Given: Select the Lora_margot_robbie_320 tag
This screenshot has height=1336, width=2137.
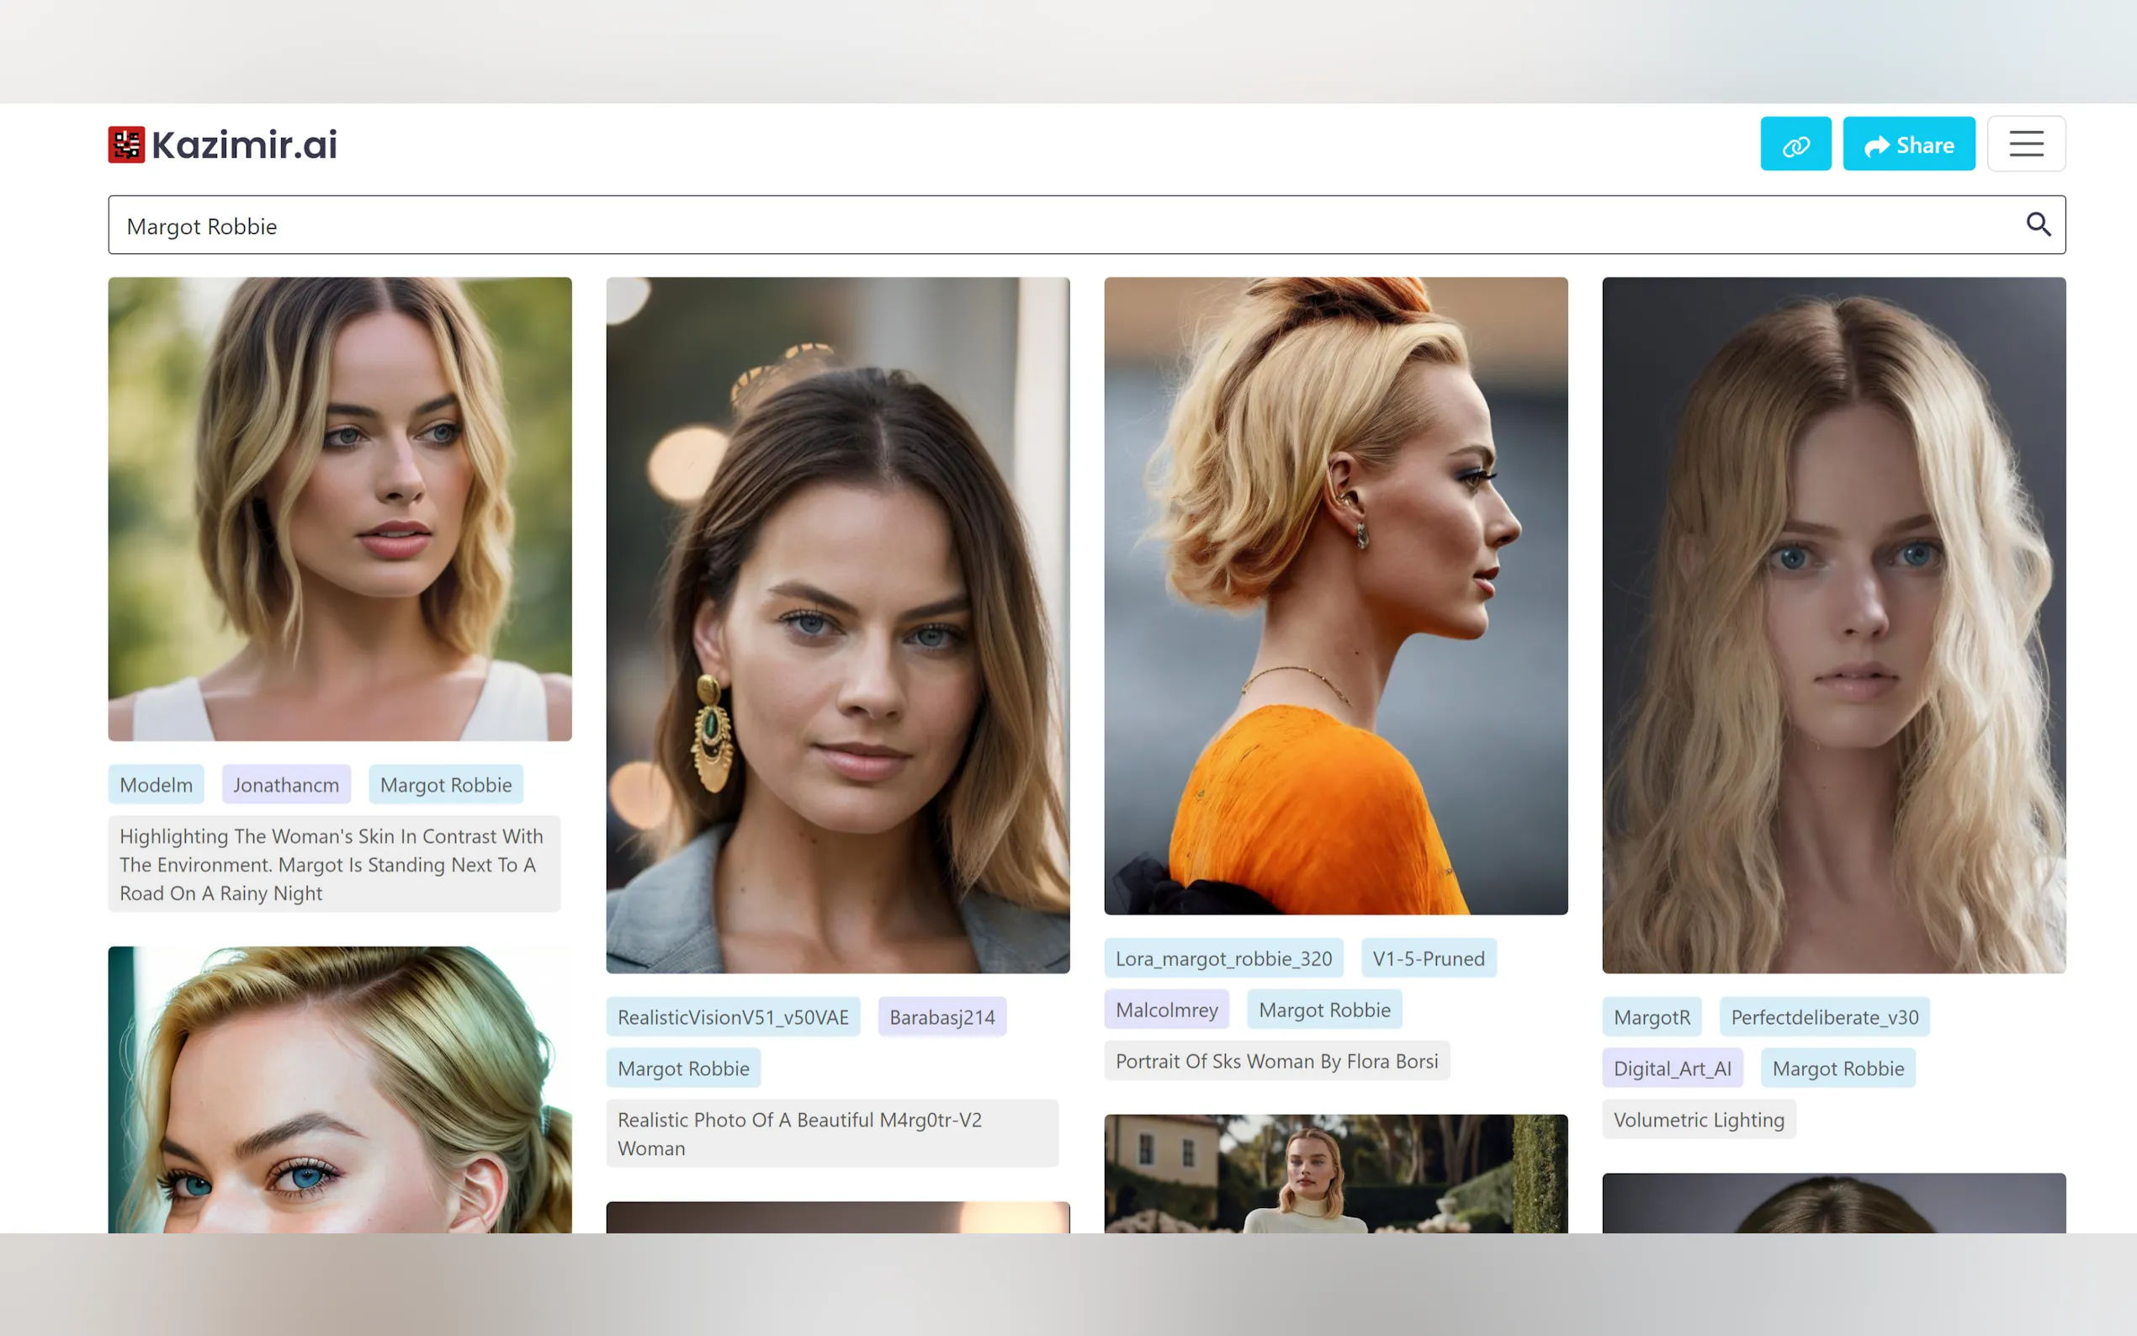Looking at the screenshot, I should coord(1222,959).
